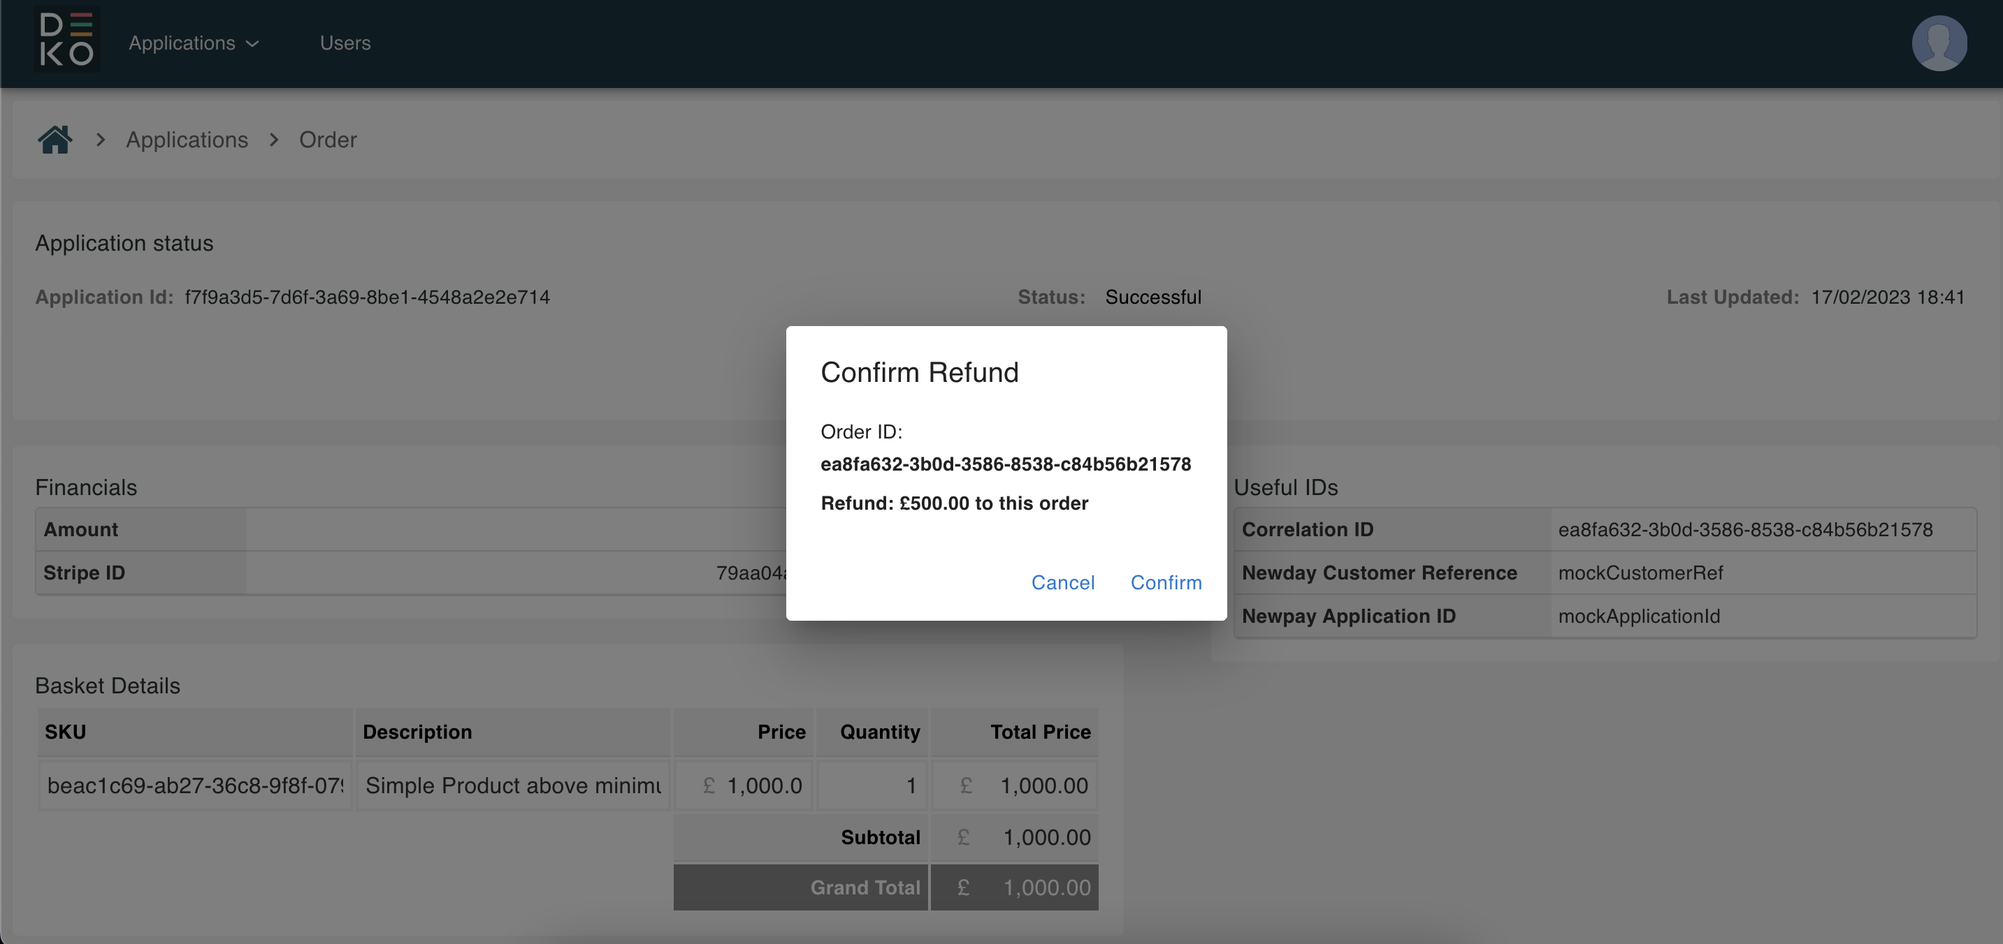Go home via breadcrumb house icon
Screen dimensions: 2003x944
(55, 140)
